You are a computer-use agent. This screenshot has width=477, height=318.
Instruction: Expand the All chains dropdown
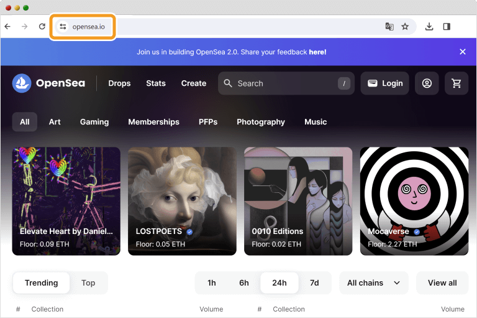(x=374, y=283)
